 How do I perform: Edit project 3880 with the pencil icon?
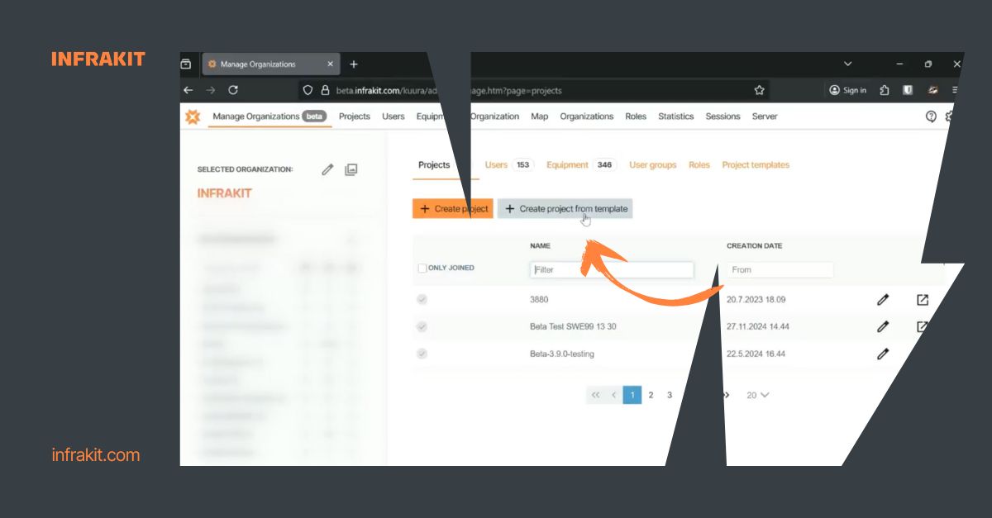883,300
